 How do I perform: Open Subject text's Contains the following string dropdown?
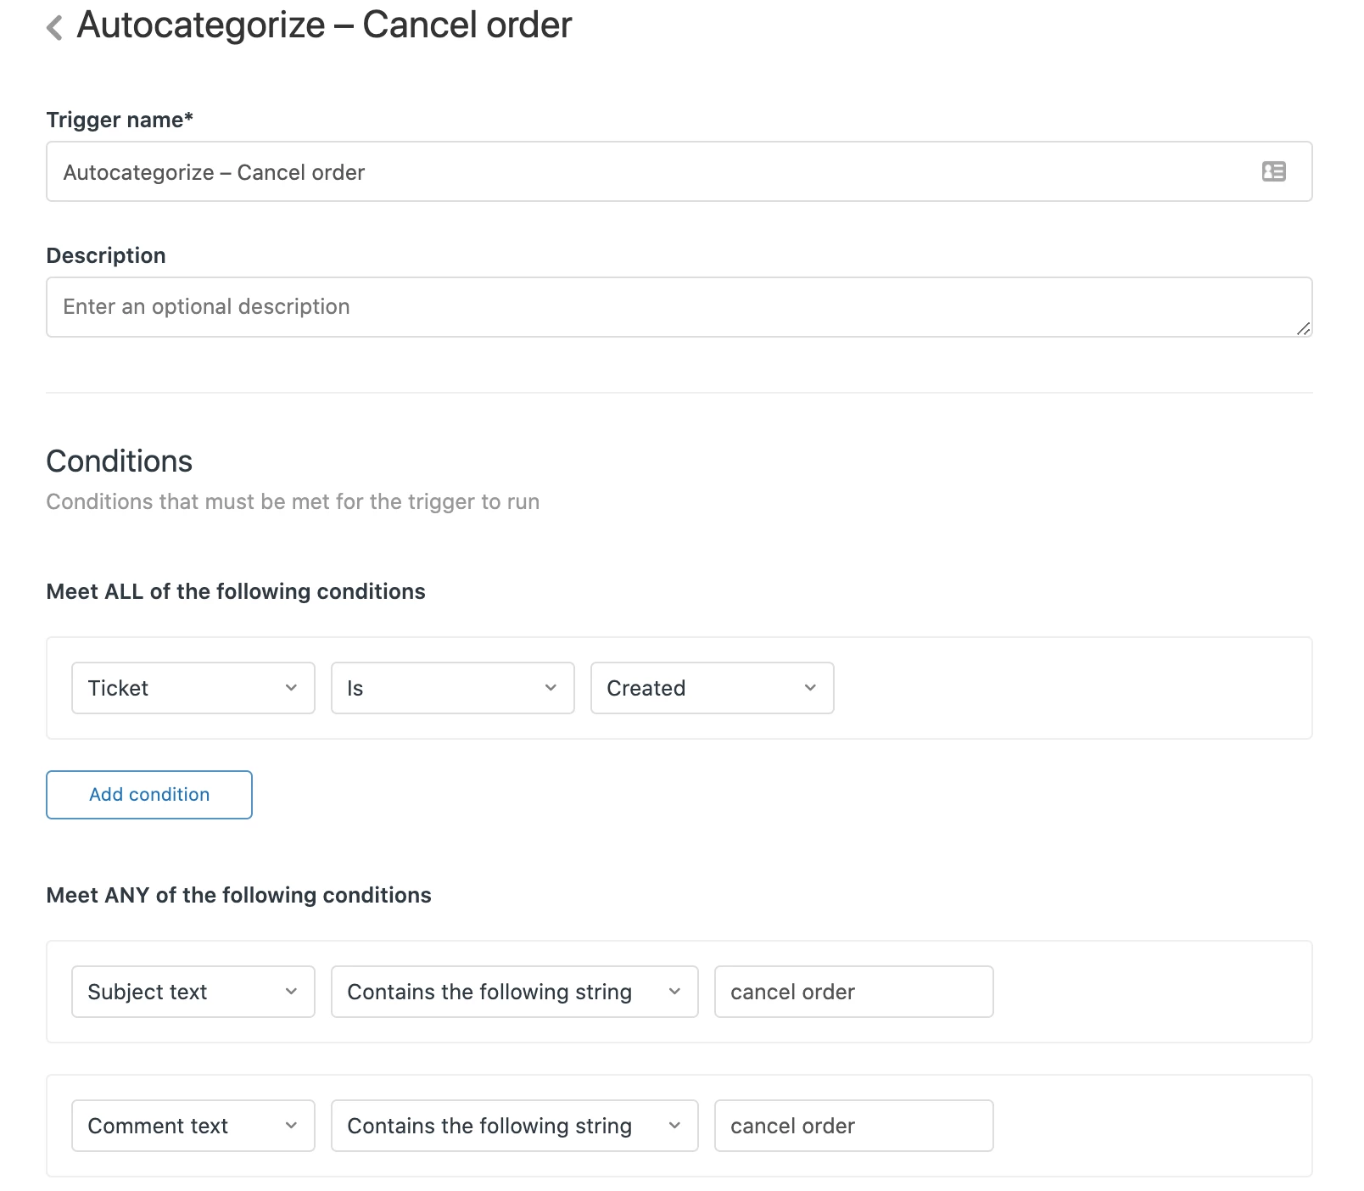point(514,992)
